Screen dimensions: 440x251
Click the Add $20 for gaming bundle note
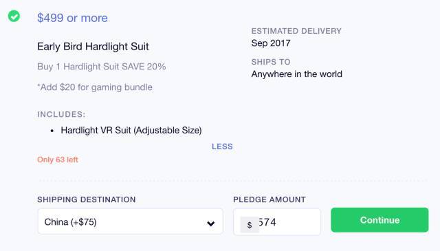click(x=95, y=87)
